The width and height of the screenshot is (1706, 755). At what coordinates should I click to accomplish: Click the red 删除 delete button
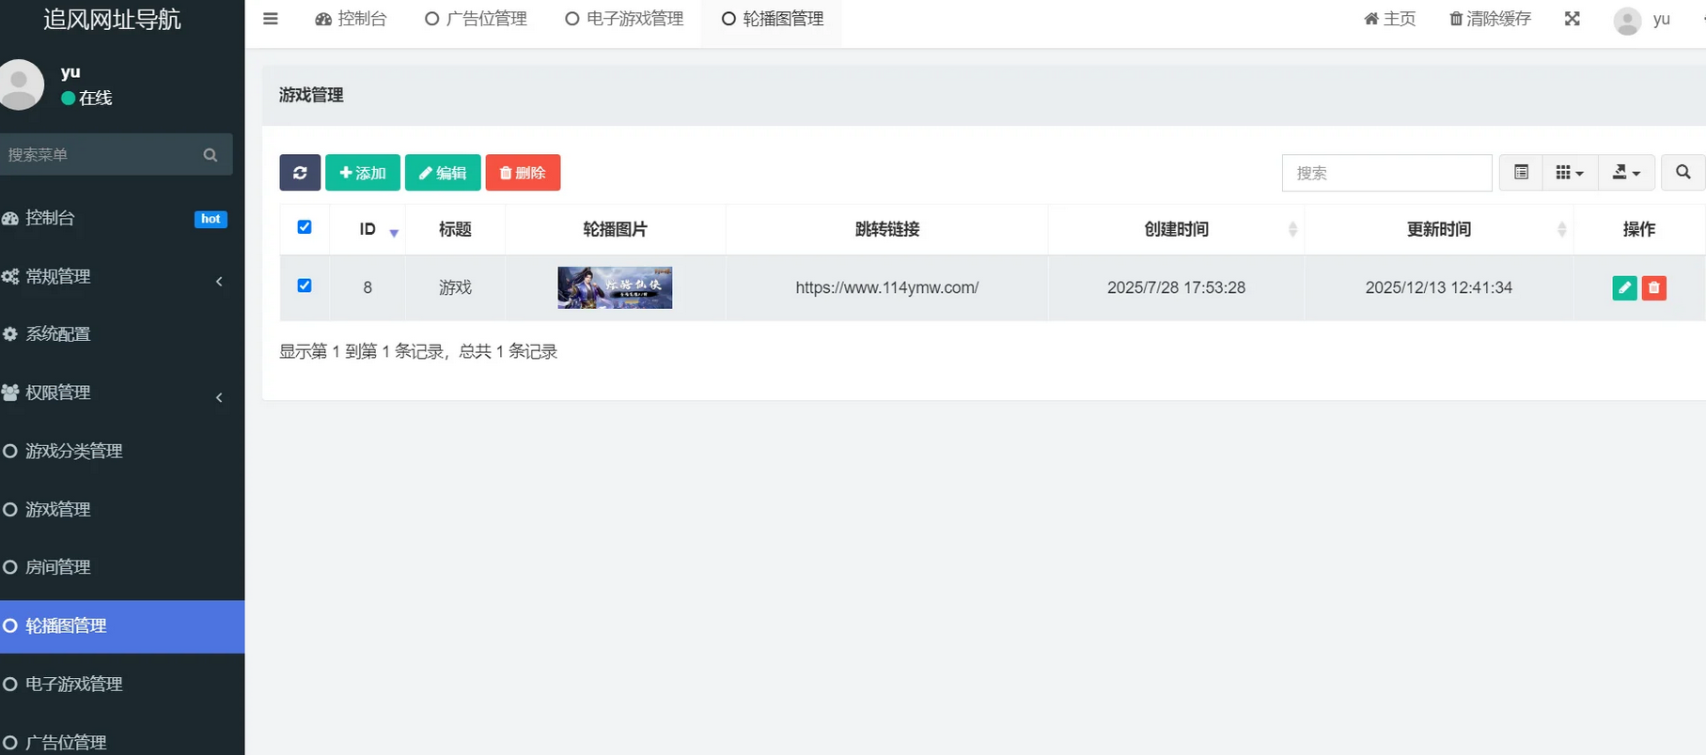coord(523,173)
